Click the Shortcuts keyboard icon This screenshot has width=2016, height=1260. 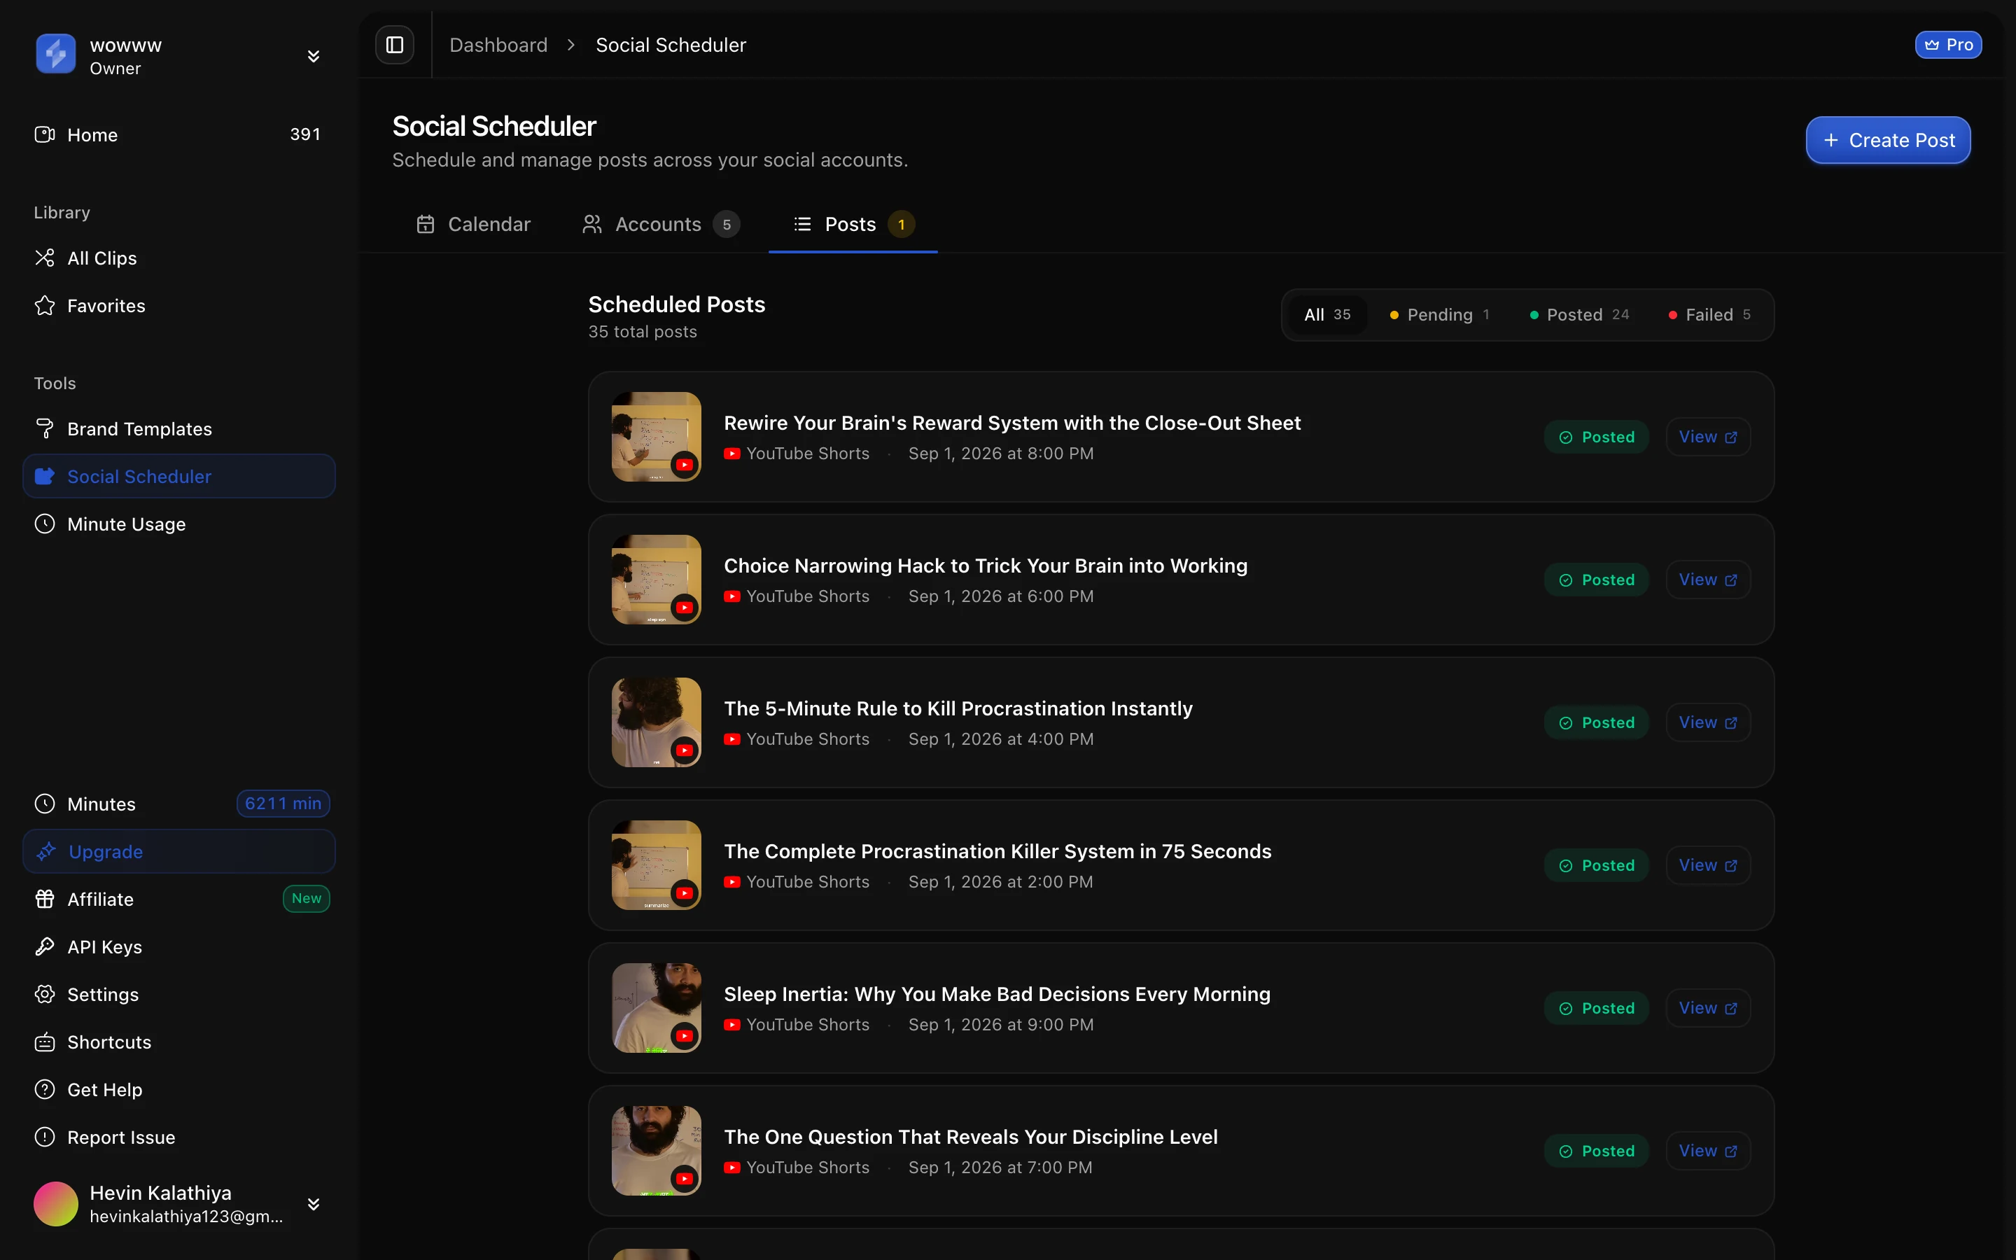pos(45,1042)
